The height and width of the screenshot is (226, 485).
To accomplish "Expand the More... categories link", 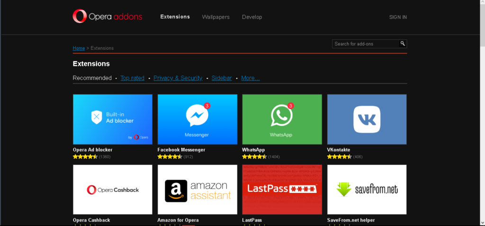I will tap(251, 78).
